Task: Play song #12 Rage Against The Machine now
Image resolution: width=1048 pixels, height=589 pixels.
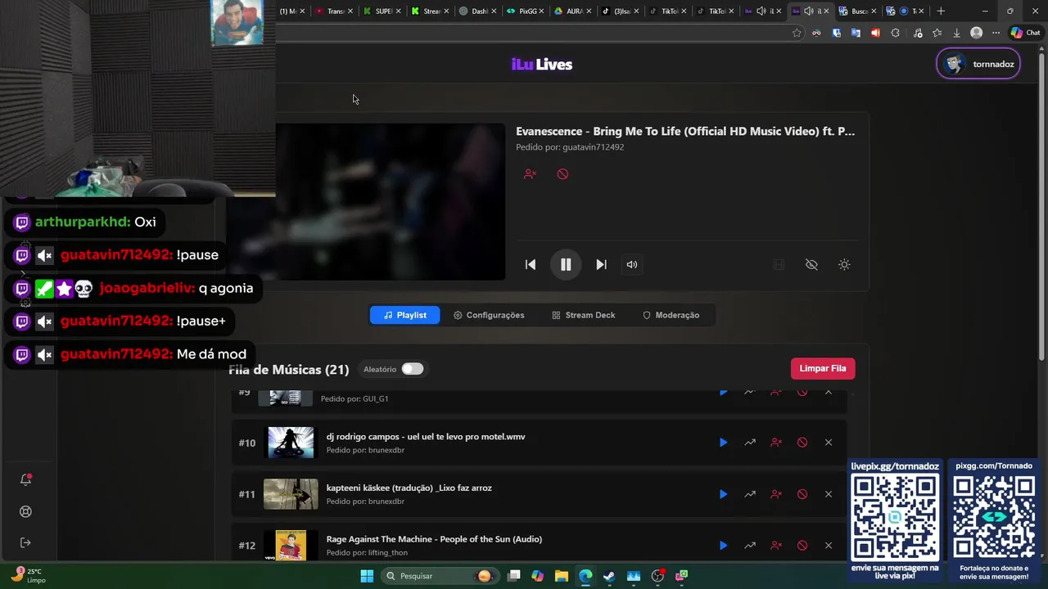Action: coord(723,546)
